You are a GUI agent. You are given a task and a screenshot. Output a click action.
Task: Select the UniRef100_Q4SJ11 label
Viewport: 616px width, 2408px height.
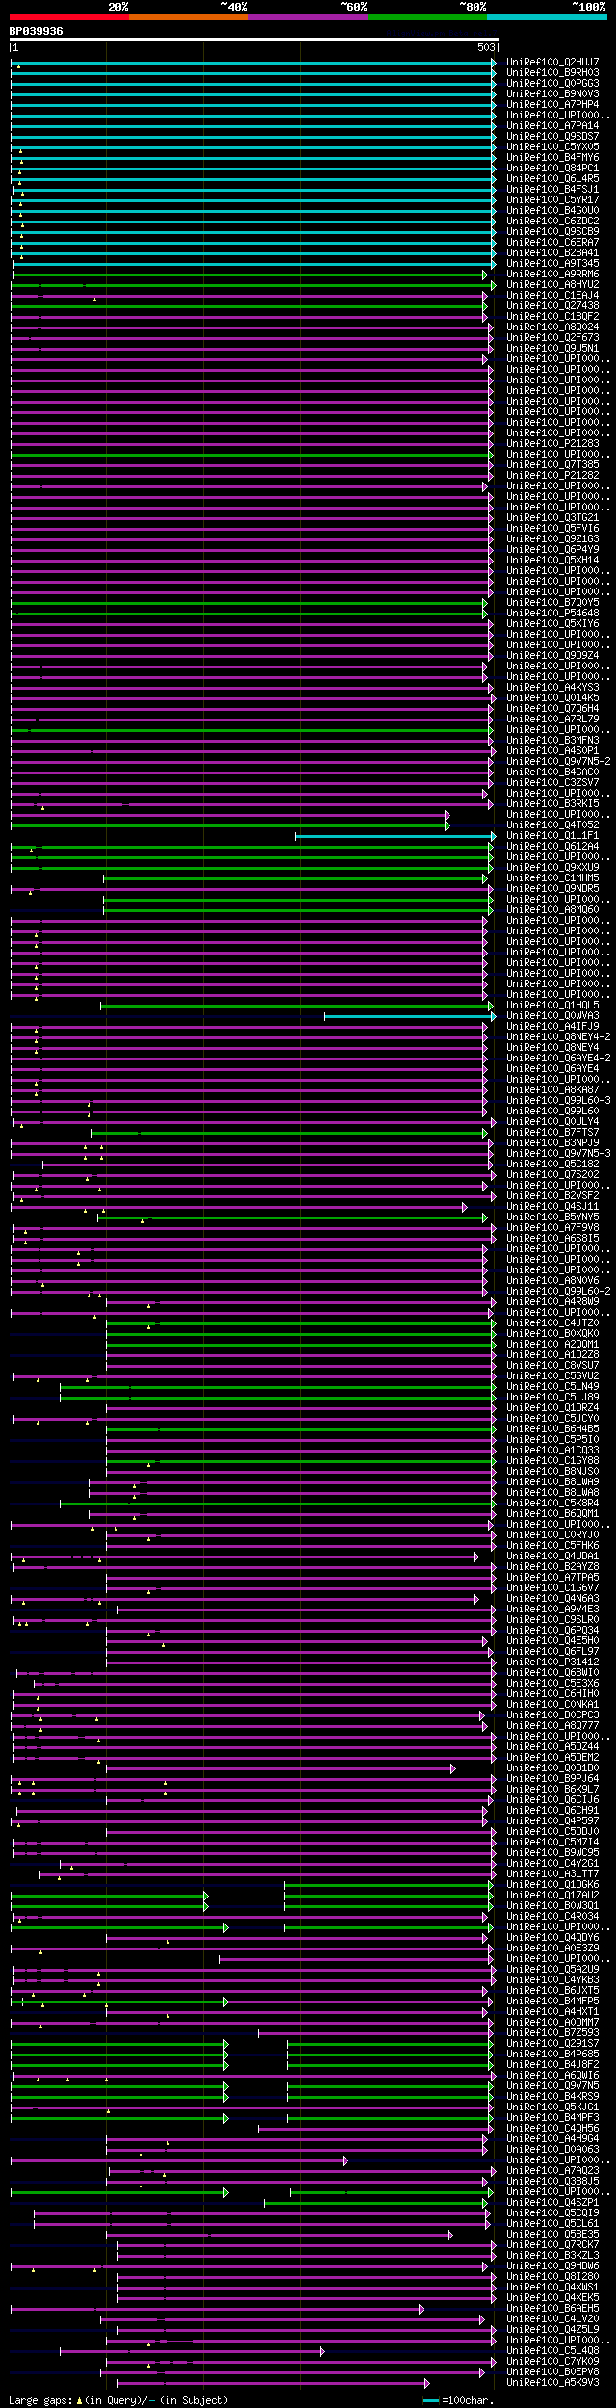click(x=552, y=1207)
